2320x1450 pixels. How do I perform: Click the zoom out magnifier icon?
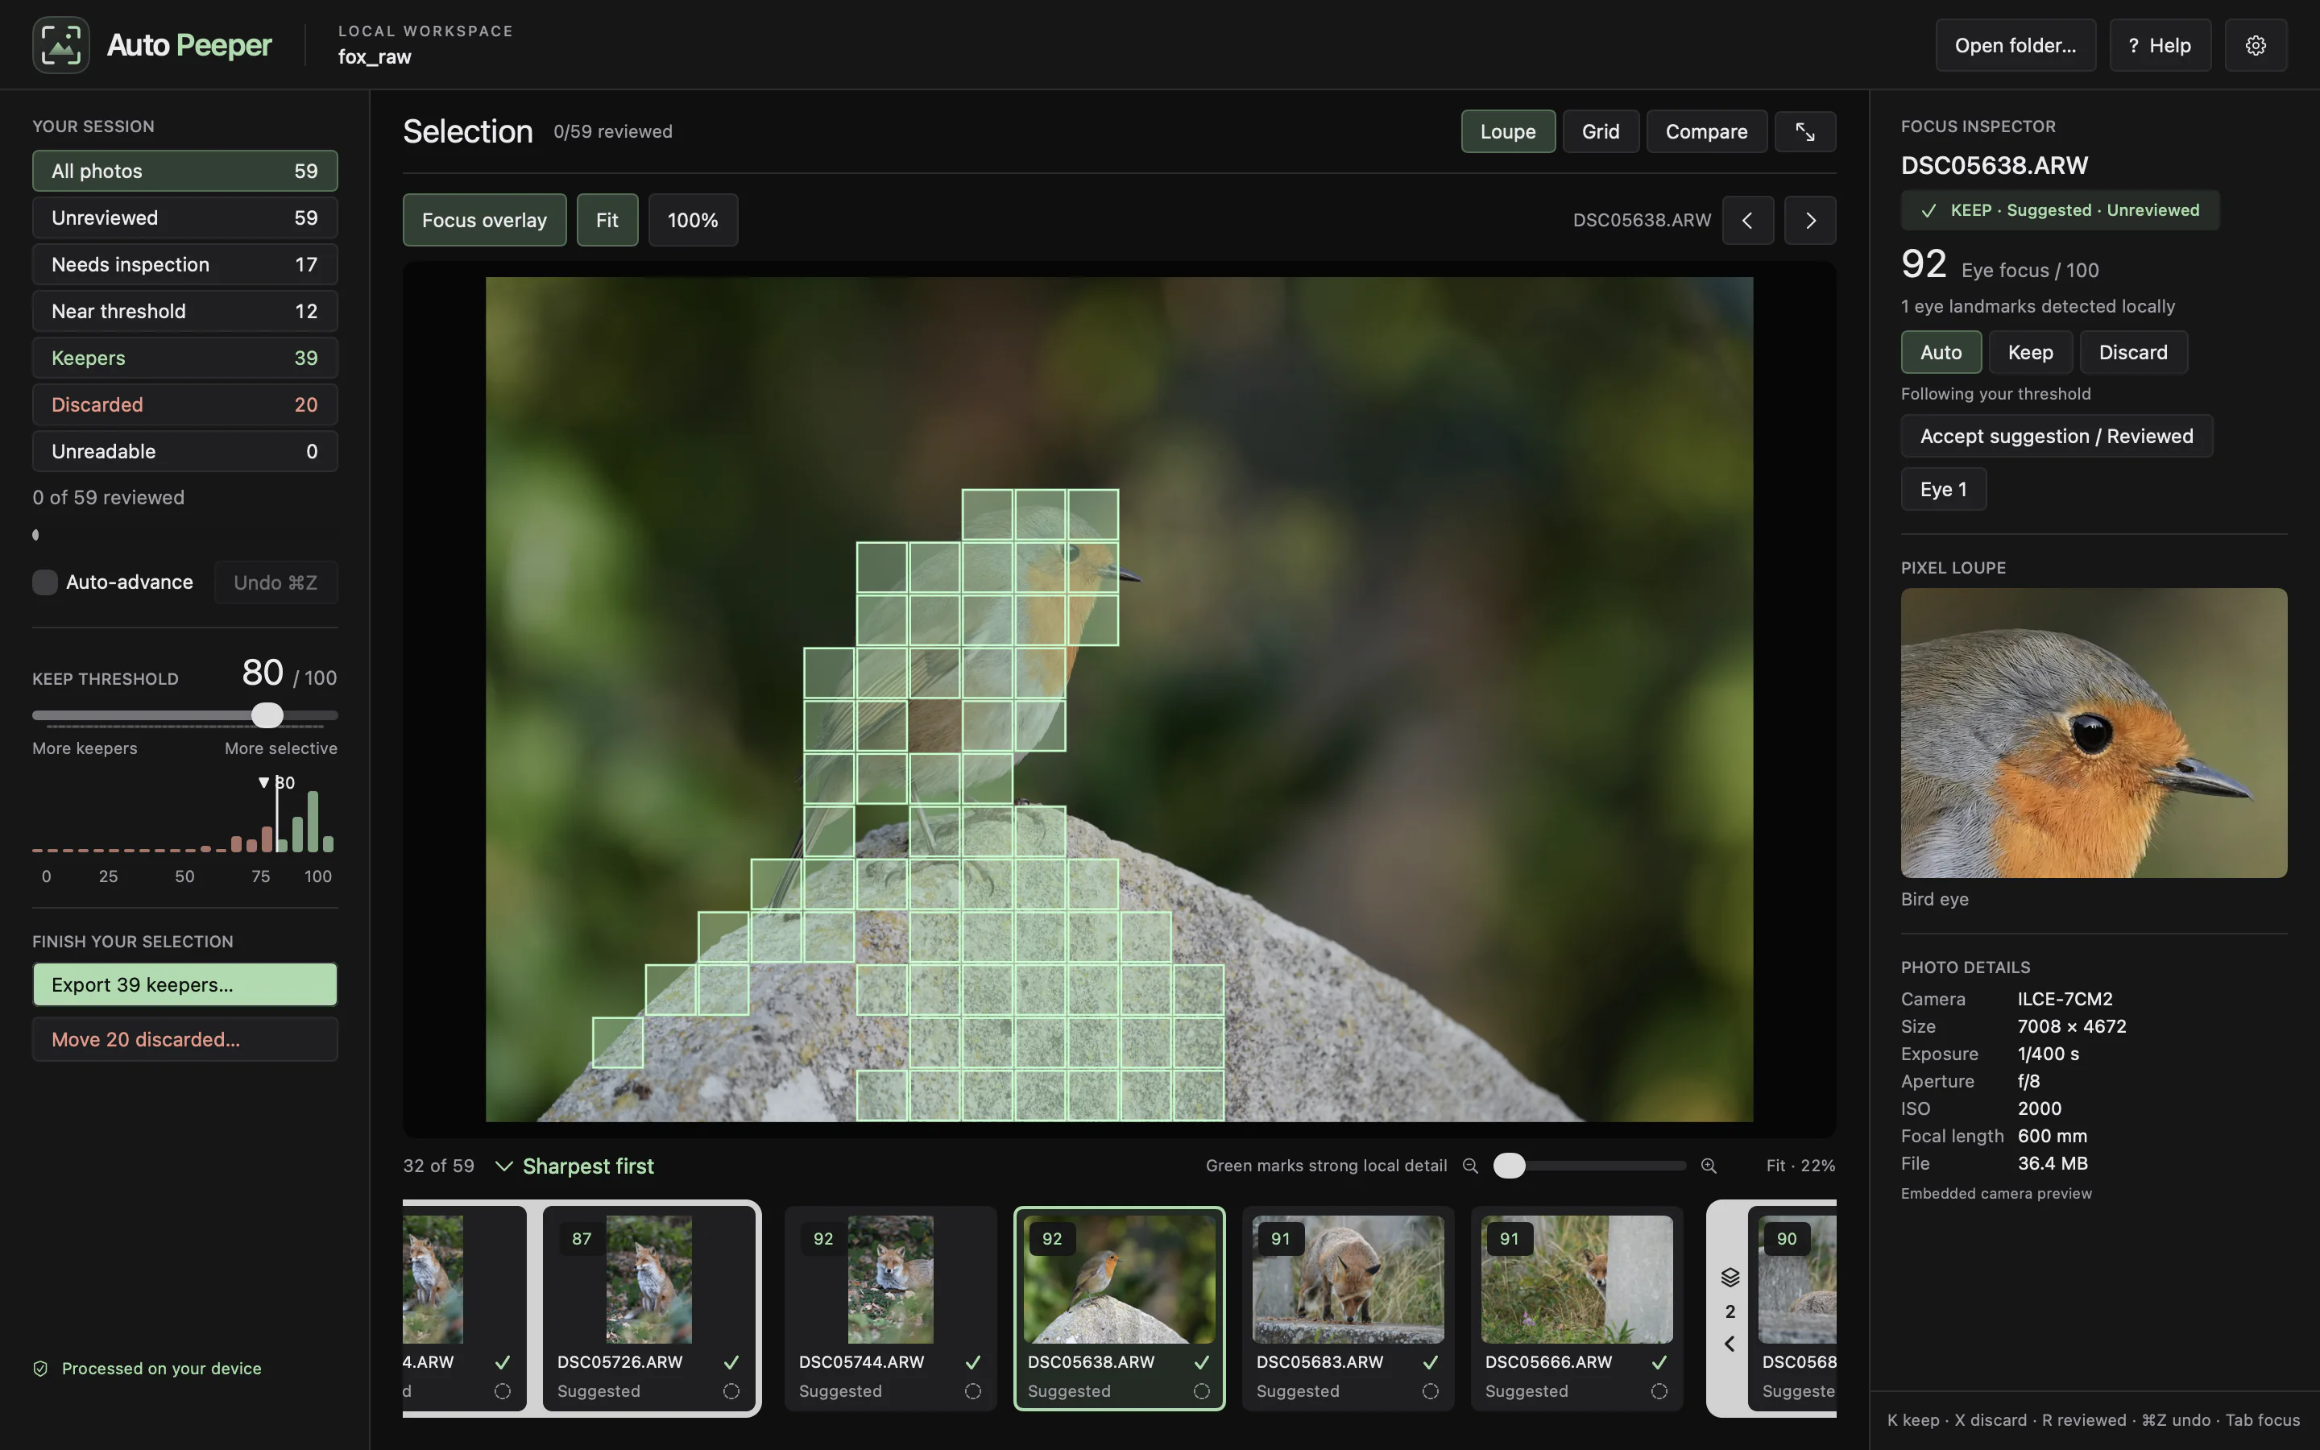click(1469, 1165)
